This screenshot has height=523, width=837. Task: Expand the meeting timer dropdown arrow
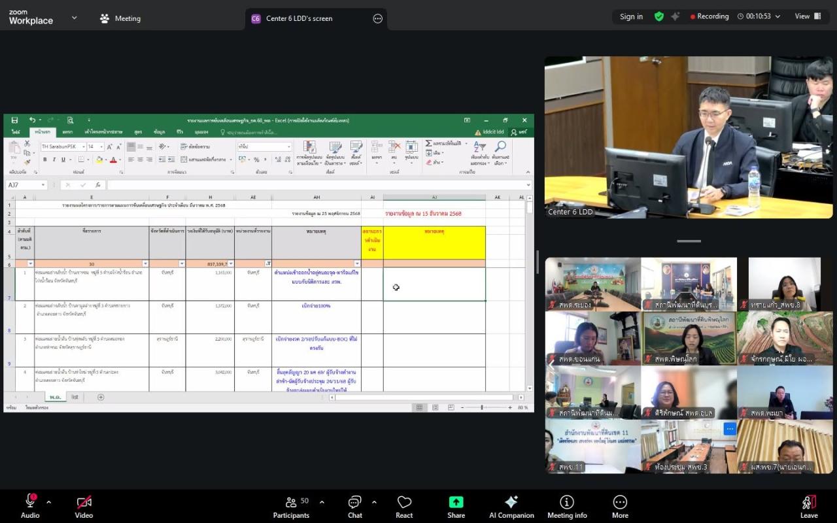(777, 16)
